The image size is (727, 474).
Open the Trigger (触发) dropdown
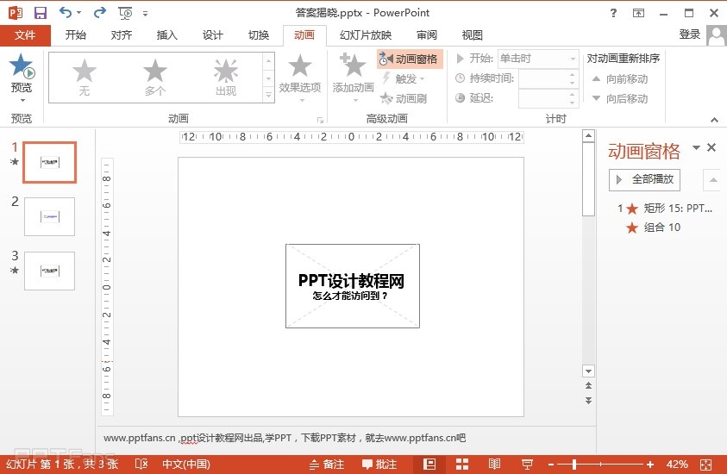pos(404,78)
